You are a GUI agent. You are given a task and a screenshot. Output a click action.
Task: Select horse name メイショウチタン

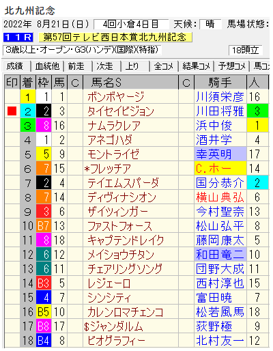[x=121, y=255]
